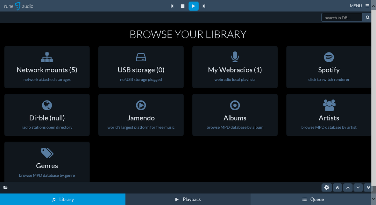Click the Spotify logo icon
Image resolution: width=376 pixels, height=205 pixels.
click(329, 57)
